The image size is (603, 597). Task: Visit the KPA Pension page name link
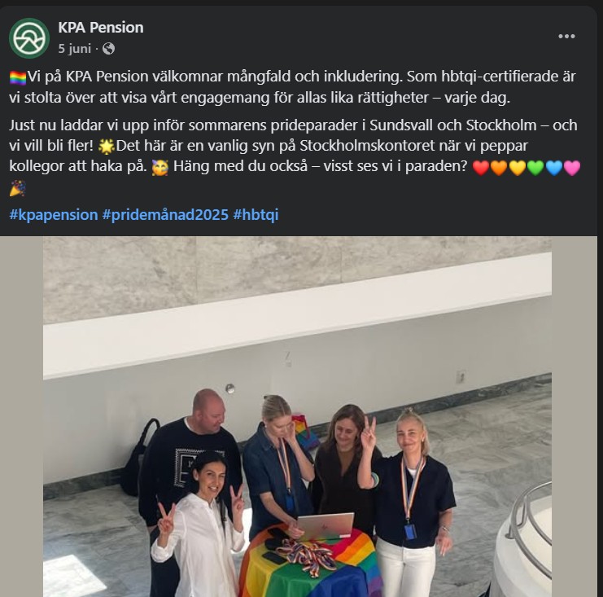pyautogui.click(x=101, y=28)
